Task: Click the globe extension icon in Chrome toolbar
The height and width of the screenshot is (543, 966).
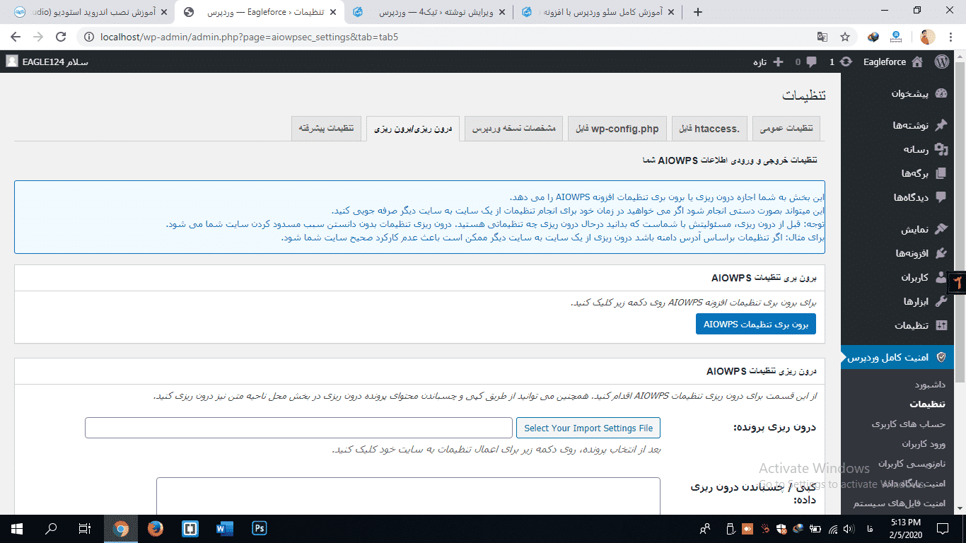Action: tap(874, 37)
